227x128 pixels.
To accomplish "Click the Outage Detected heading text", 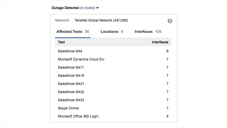I will tap(65, 8).
